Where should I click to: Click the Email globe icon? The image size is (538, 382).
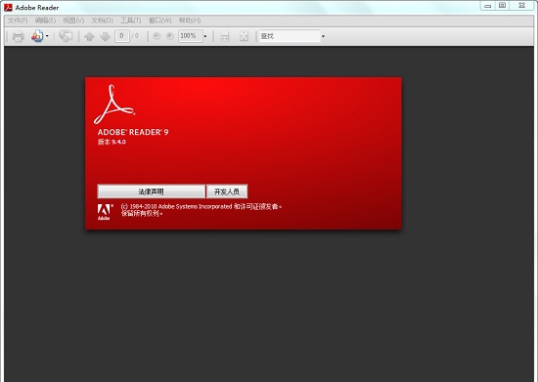(x=66, y=35)
